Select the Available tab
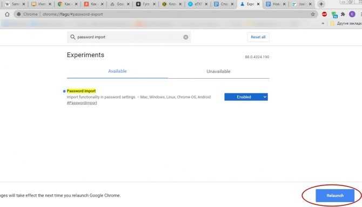 click(117, 71)
